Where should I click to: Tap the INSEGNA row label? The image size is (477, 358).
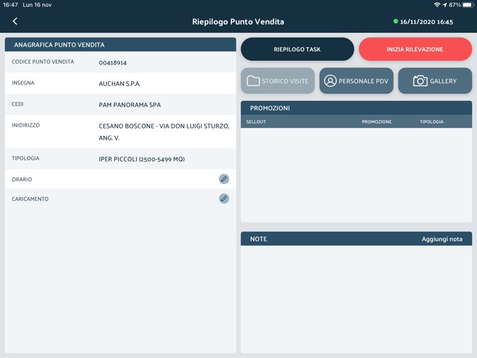click(x=23, y=83)
